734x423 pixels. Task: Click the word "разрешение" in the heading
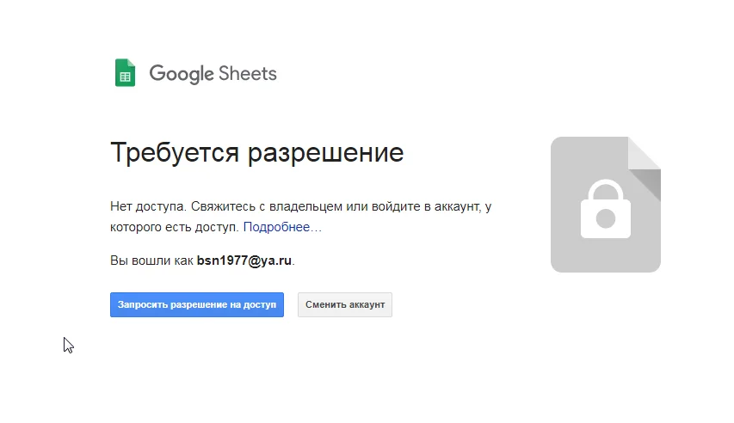325,153
